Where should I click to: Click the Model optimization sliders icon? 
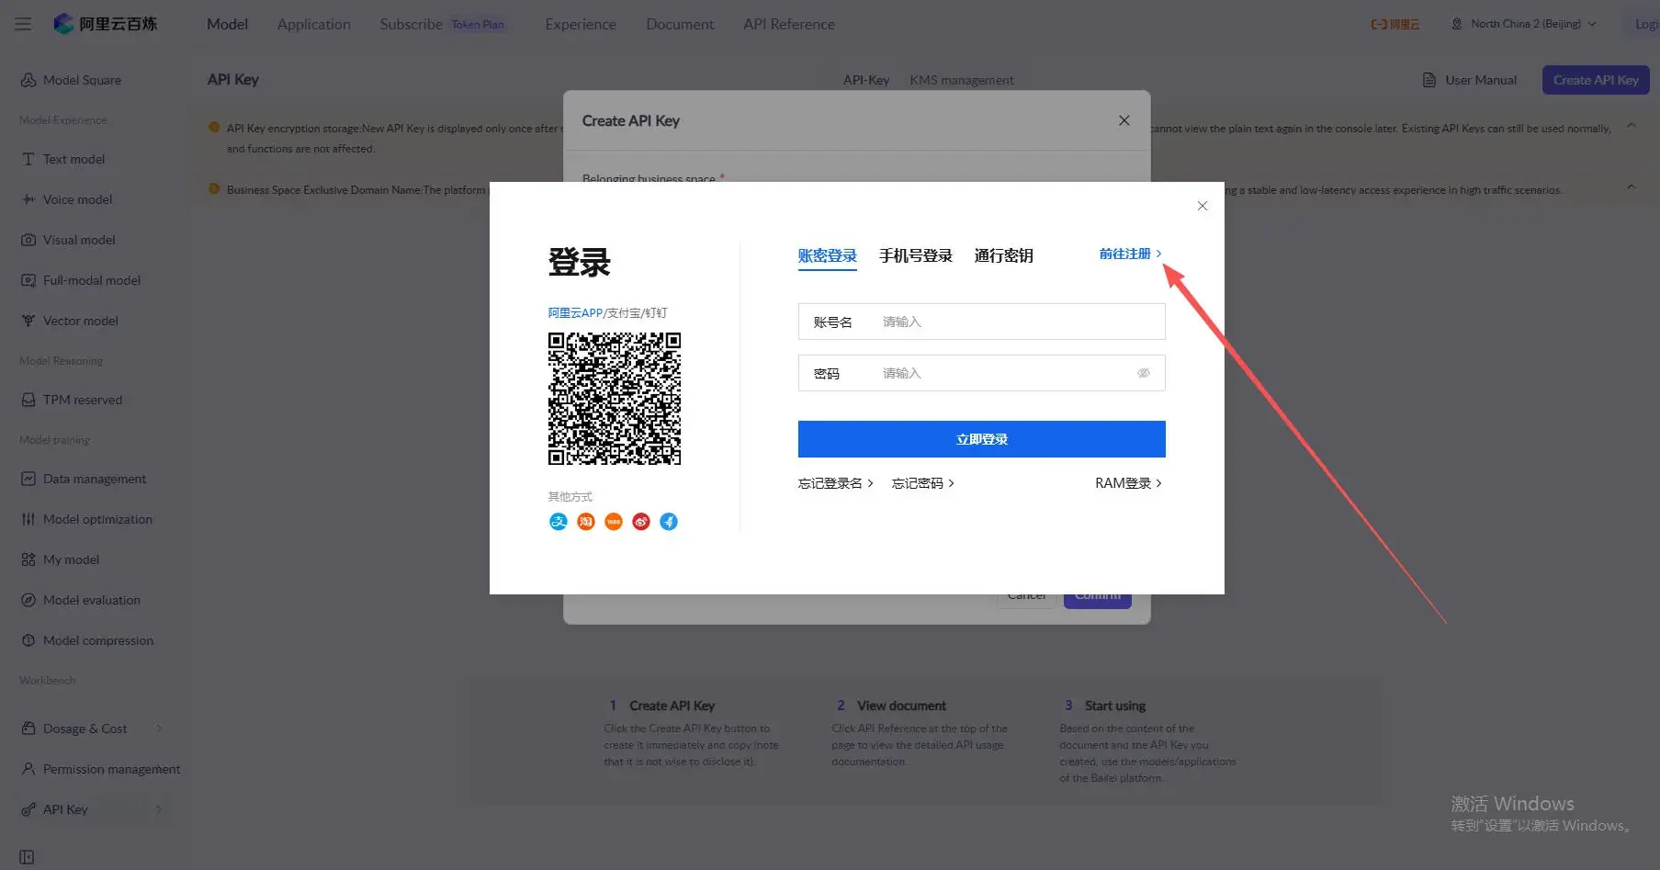[28, 519]
